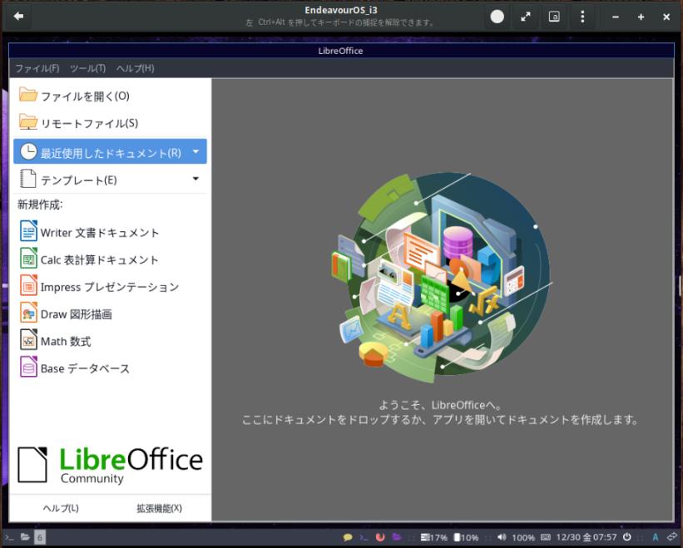683x548 pixels.
Task: Open the keyboard send-key button in VM header
Action: (x=554, y=17)
